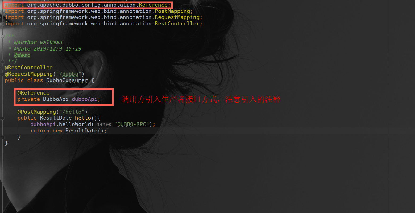Click the @Reference annotation on dubboApi field
This screenshot has width=415, height=213.
(x=34, y=93)
